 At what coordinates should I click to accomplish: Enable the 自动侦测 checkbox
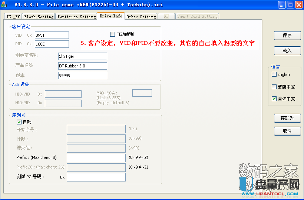tap(113, 34)
